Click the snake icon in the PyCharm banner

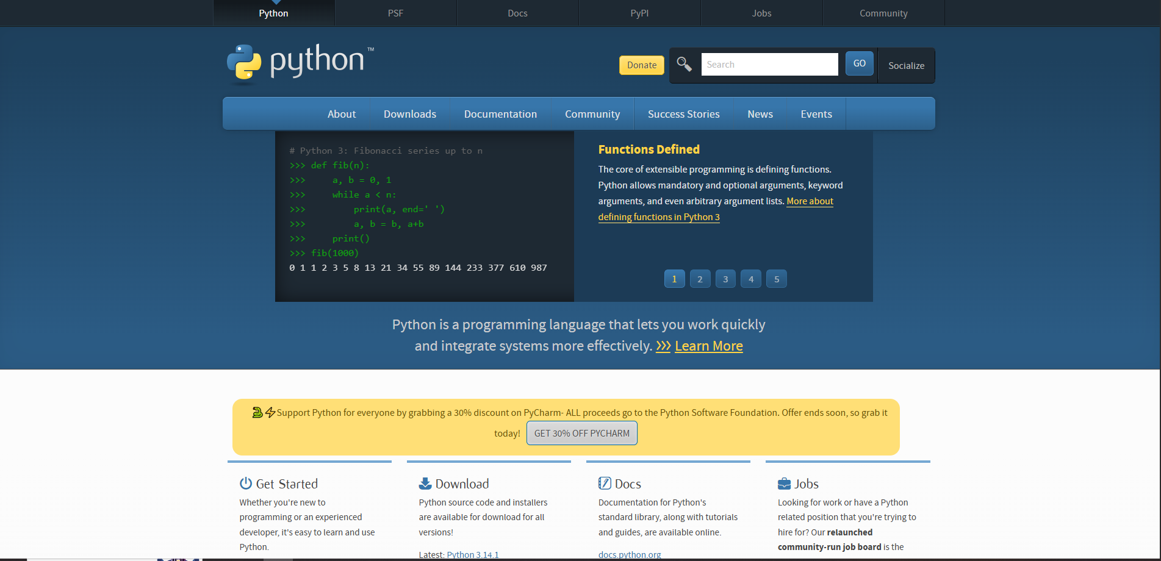(257, 413)
